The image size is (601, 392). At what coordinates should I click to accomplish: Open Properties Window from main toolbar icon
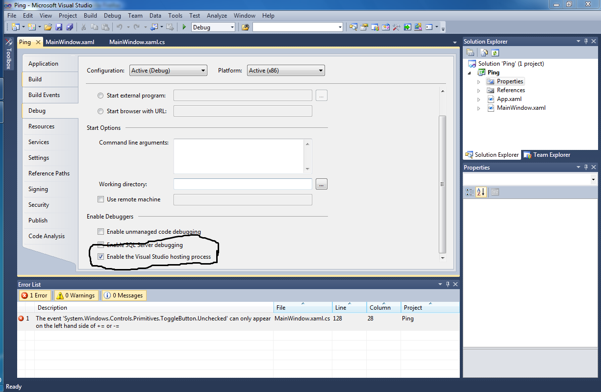coord(364,27)
